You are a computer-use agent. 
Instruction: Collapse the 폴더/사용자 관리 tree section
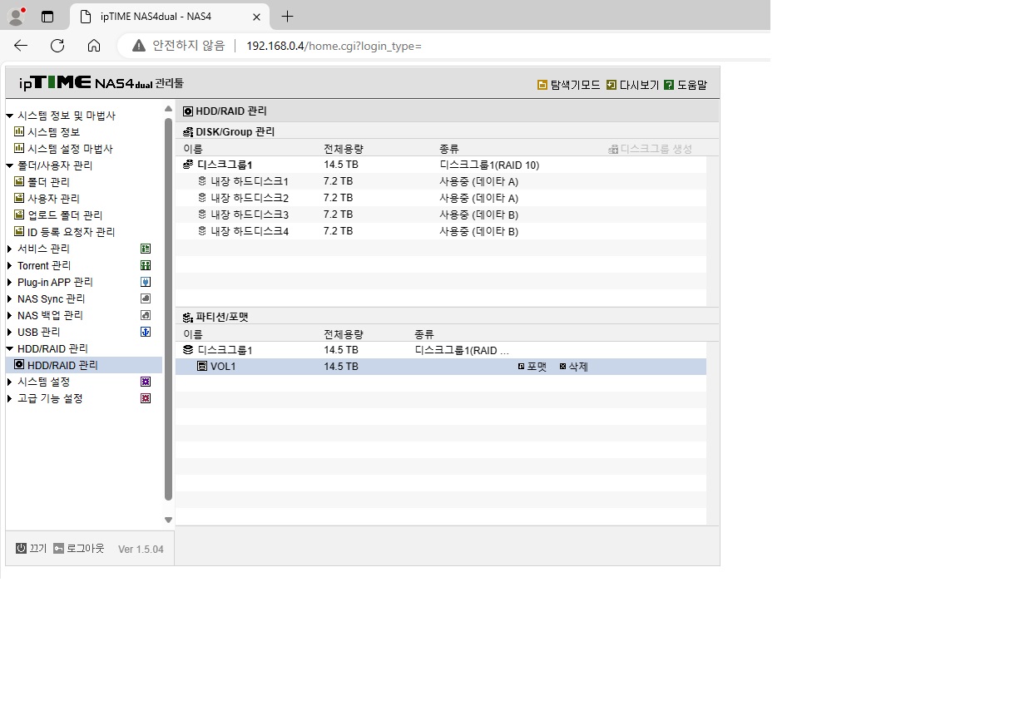point(10,165)
